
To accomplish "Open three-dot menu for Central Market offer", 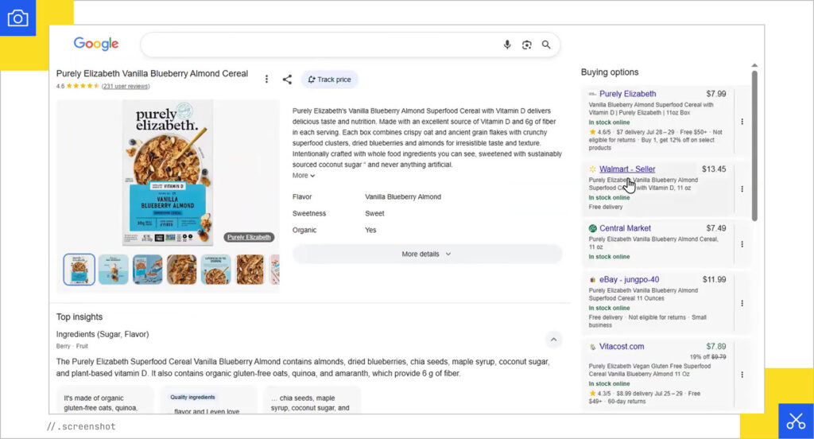I will click(x=742, y=244).
